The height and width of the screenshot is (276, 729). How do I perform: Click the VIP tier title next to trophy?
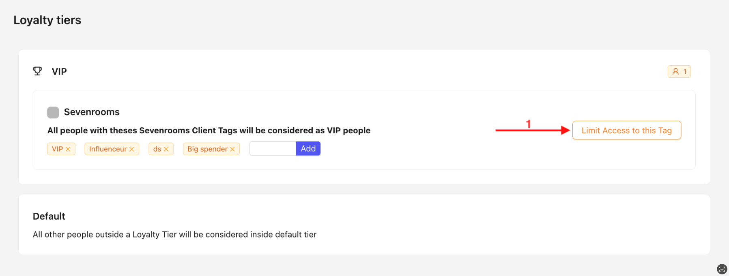[59, 72]
